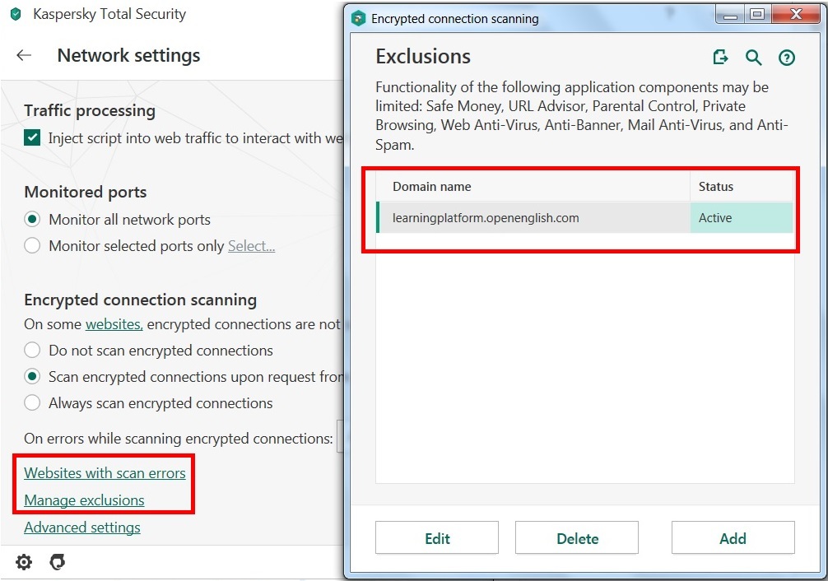
Task: Sort by the Status column header
Action: pos(741,187)
